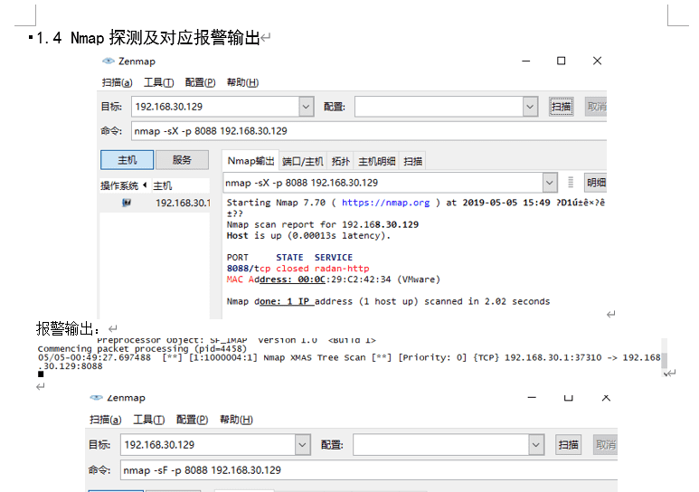Screen dimensions: 699x492
Task: Open the 扫描(a) menu in lower Zenmap window
Action: (105, 420)
